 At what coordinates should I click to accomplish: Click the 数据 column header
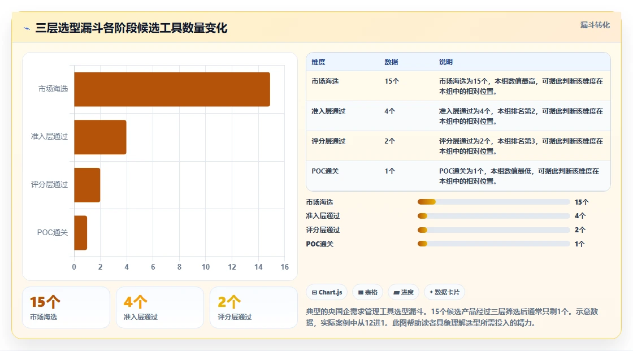point(391,62)
